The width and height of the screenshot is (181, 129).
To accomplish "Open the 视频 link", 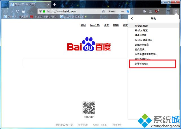I will [116, 25].
